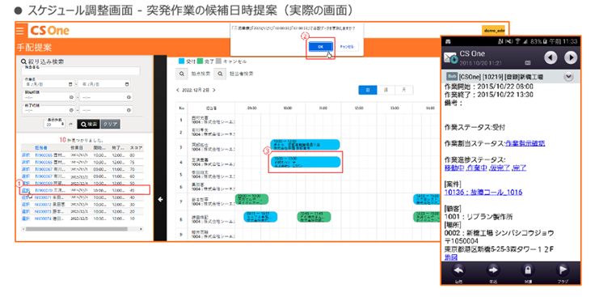
Task: Click the battery indicator in the phone status bar
Action: (544, 41)
